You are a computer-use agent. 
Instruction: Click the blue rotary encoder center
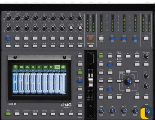point(129,81)
